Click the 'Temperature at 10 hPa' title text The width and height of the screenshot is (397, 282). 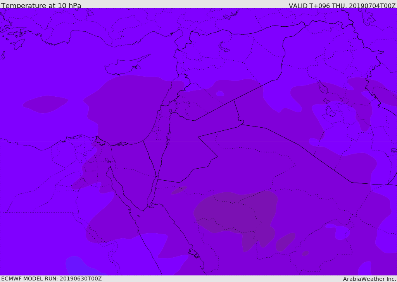click(41, 5)
